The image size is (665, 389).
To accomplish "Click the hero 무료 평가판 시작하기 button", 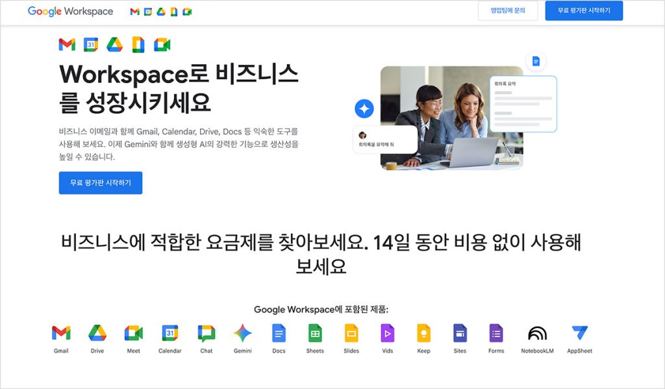I will [x=101, y=183].
